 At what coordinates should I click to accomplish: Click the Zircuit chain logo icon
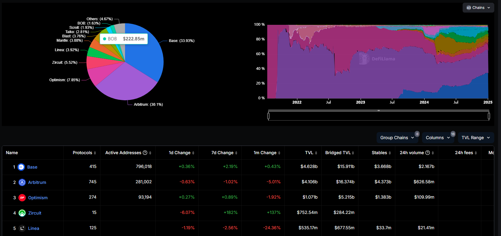[22, 213]
